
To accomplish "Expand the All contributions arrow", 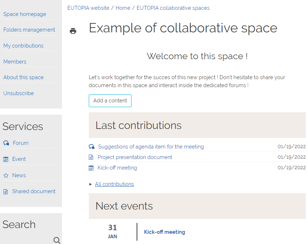I will (x=91, y=184).
